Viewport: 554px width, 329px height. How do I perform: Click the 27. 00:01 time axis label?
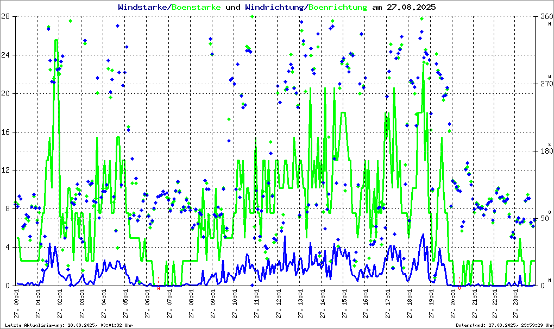tap(17, 304)
